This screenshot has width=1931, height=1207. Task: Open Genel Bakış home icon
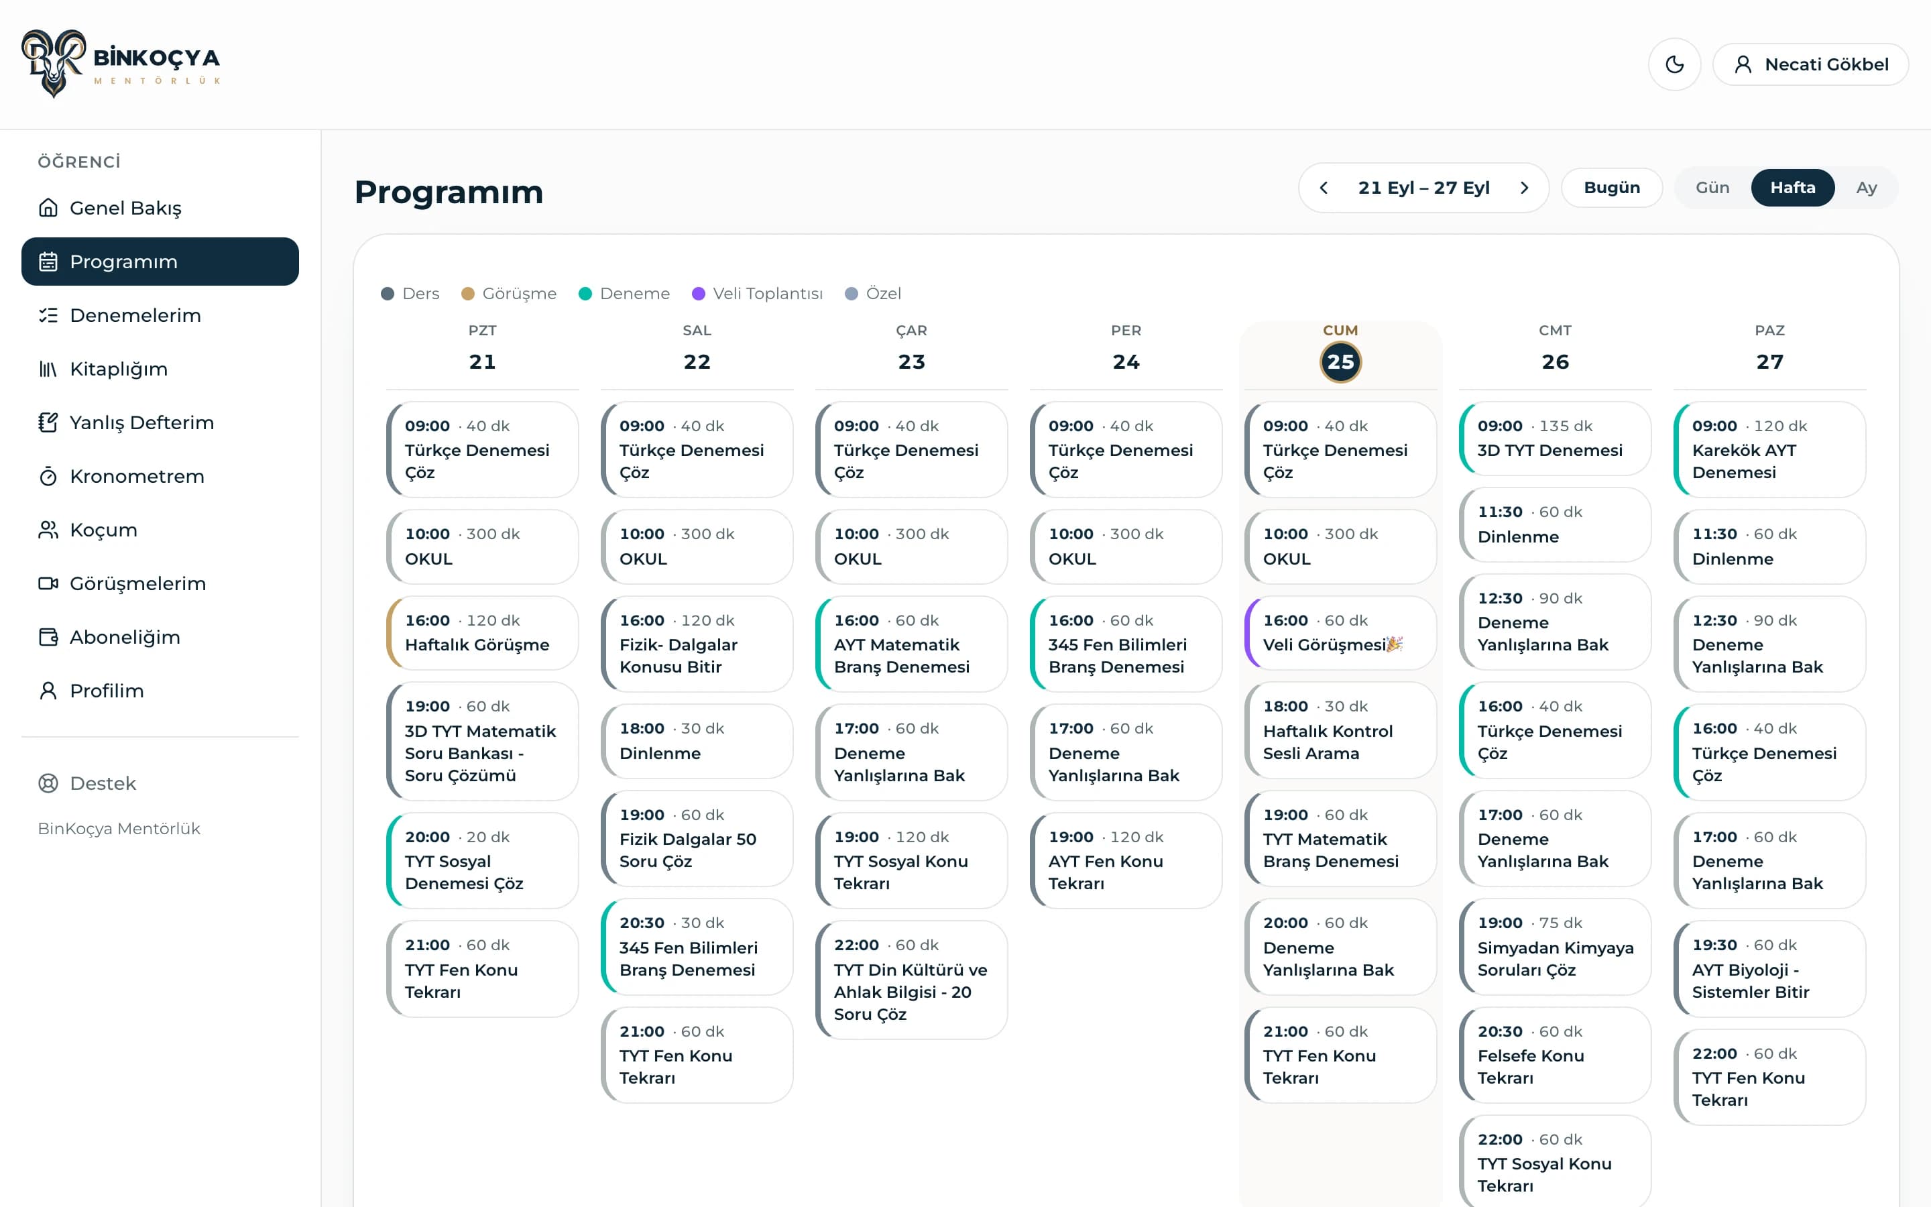[48, 208]
